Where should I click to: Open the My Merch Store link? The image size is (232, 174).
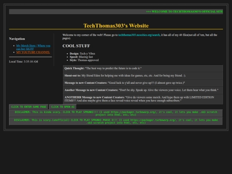tap(33, 47)
